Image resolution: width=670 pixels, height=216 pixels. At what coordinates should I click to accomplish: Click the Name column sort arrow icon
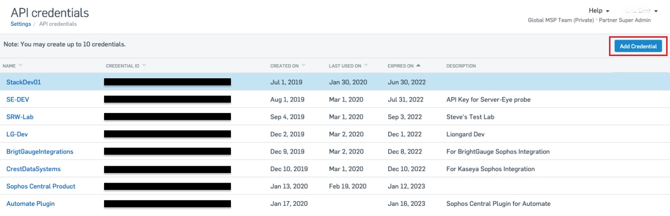tap(21, 66)
